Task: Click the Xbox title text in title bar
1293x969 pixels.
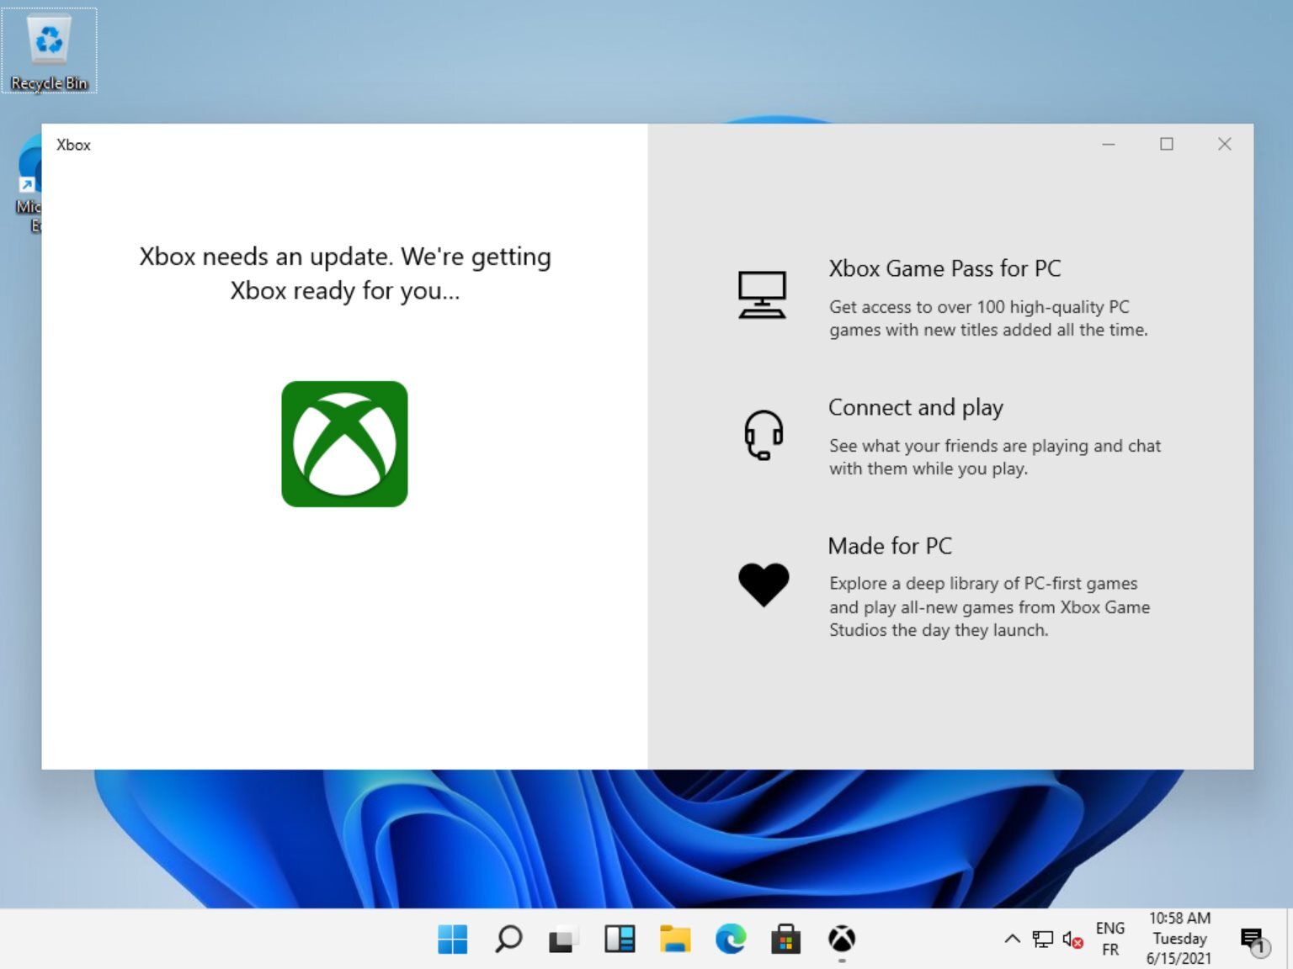Action: tap(73, 145)
